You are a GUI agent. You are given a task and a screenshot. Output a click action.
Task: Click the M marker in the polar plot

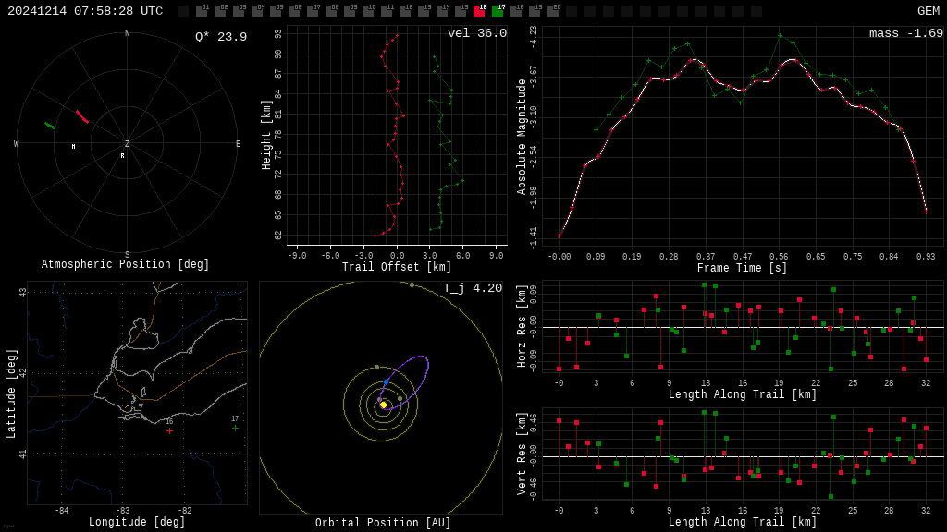[74, 146]
